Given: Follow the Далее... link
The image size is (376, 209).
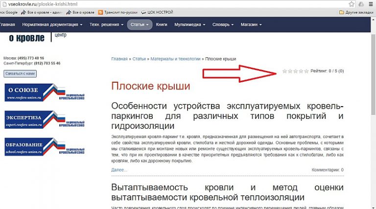Looking at the screenshot, I should tap(119, 170).
